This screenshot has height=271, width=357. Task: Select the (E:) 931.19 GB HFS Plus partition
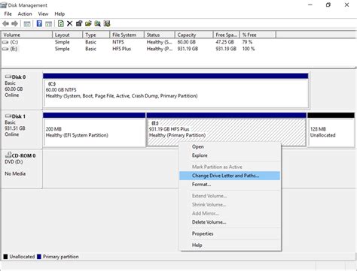(x=226, y=130)
